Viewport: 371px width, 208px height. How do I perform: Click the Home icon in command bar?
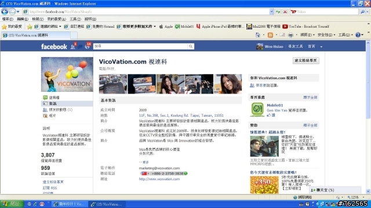tap(257, 35)
